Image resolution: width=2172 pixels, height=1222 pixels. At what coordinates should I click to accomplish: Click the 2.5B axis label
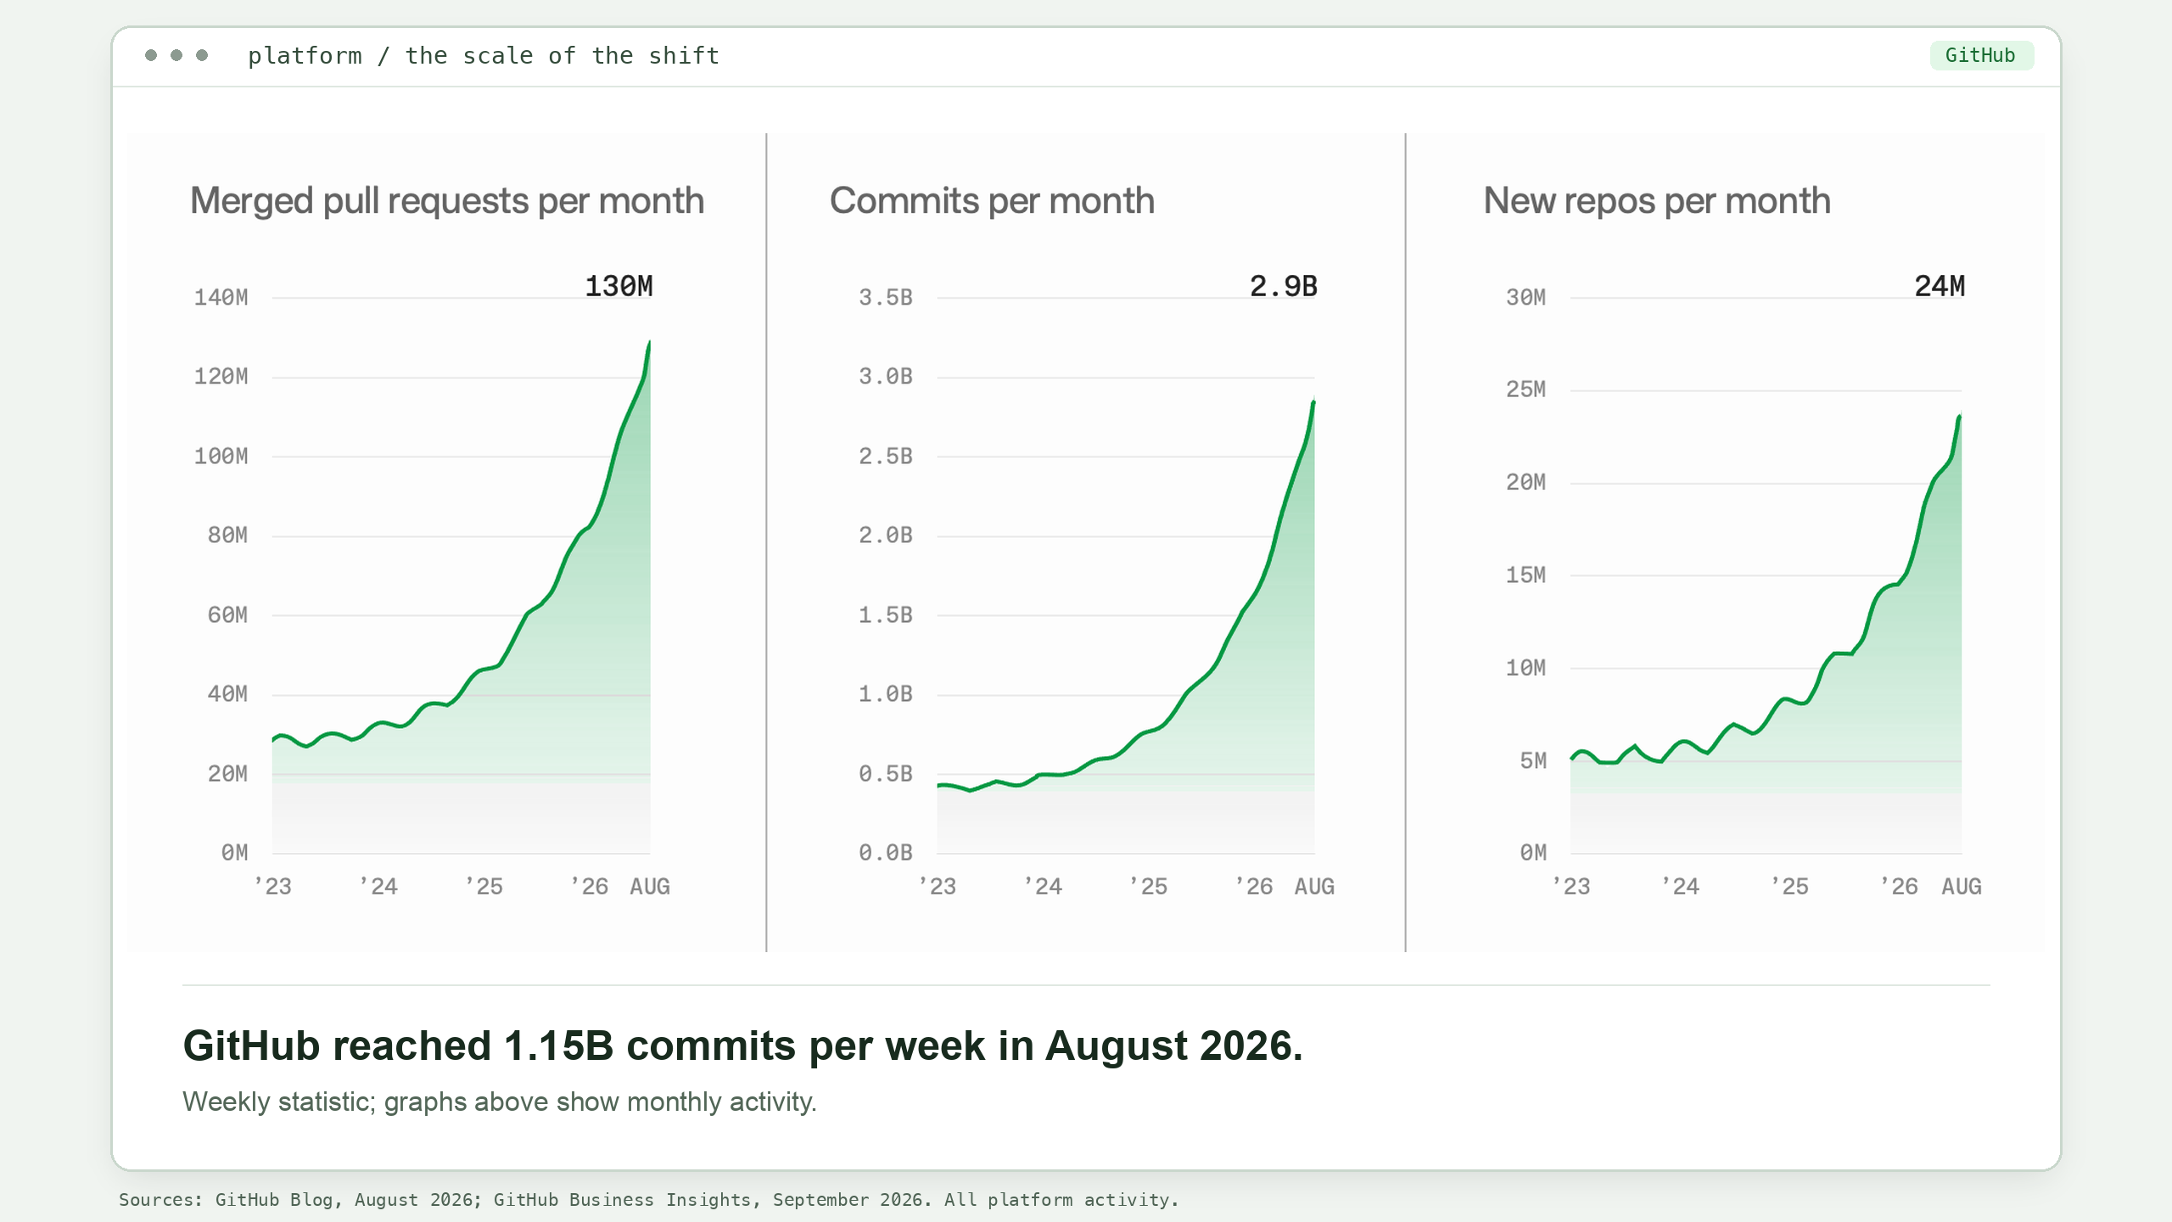pyautogui.click(x=885, y=457)
